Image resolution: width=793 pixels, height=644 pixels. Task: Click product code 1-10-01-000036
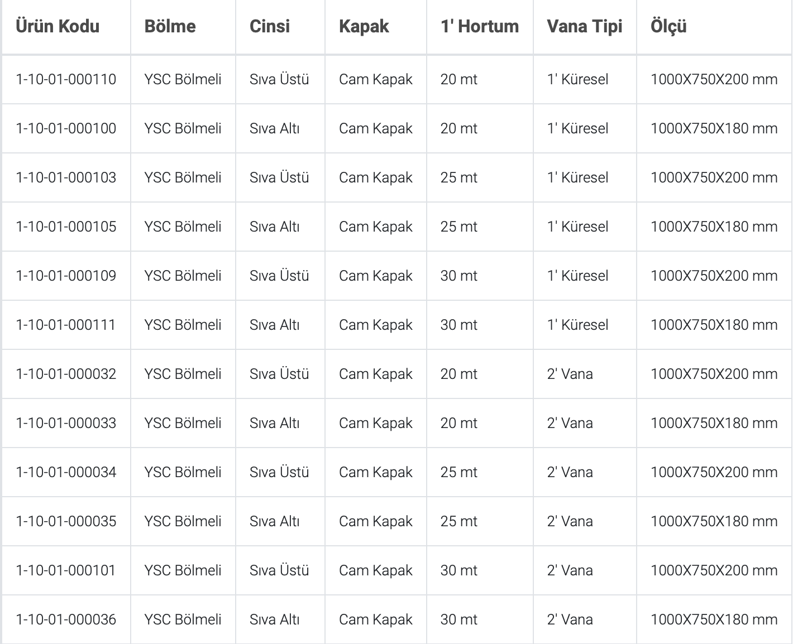[x=66, y=619]
